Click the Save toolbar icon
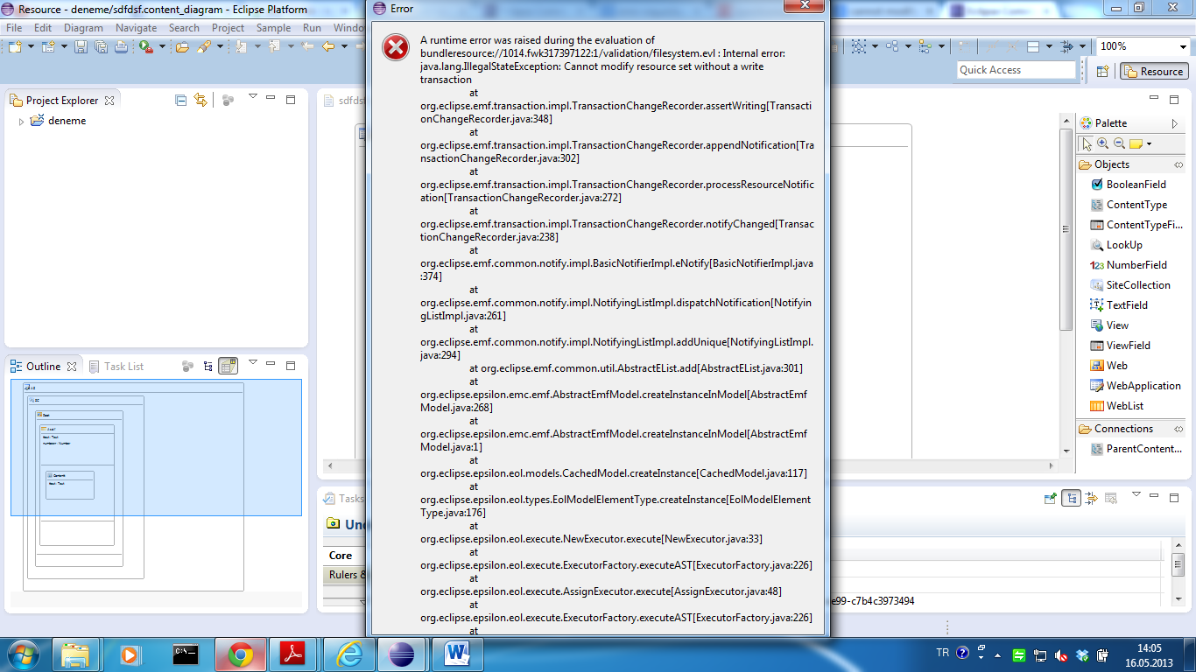Screen dimensions: 1196x672 tap(81, 46)
